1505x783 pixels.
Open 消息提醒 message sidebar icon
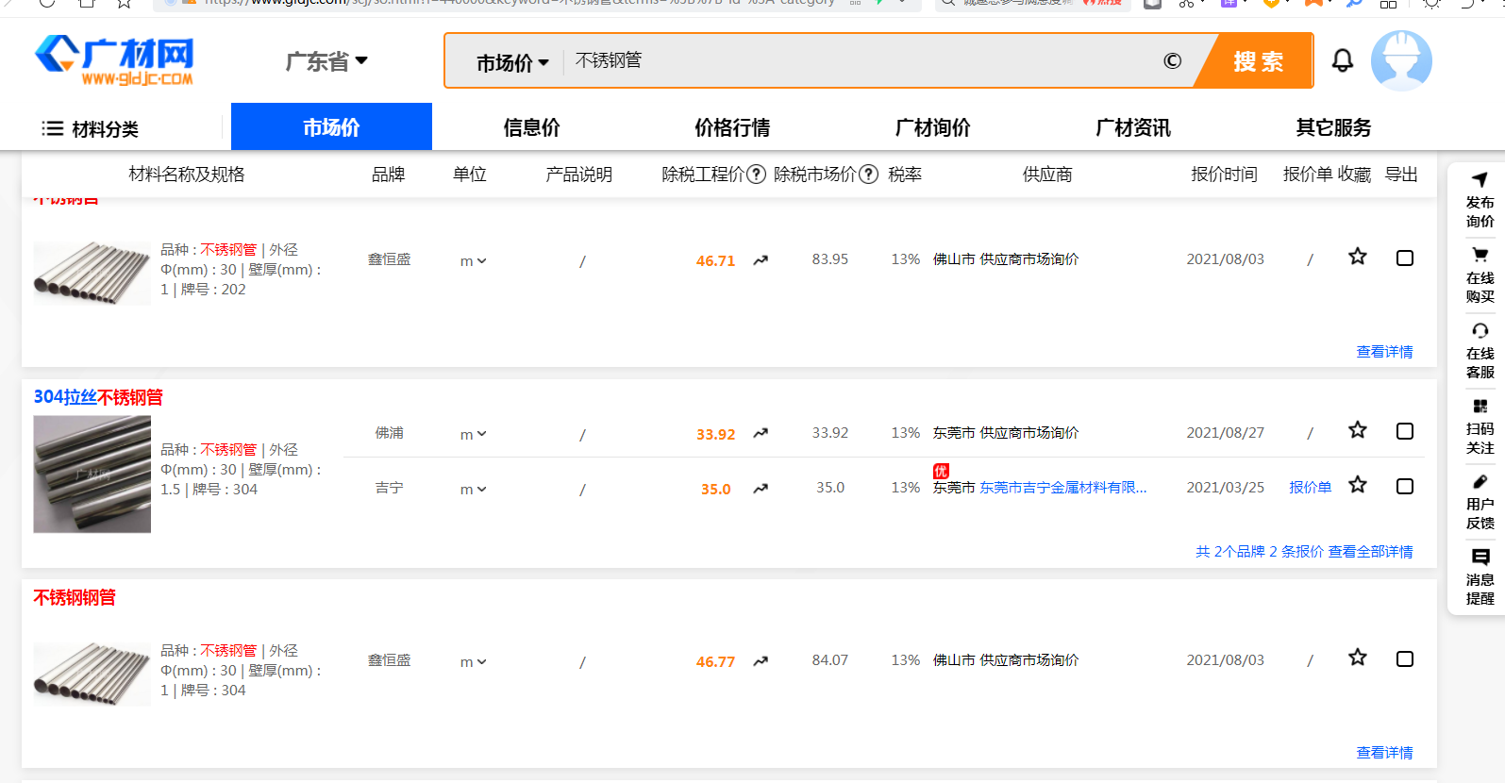click(x=1480, y=557)
